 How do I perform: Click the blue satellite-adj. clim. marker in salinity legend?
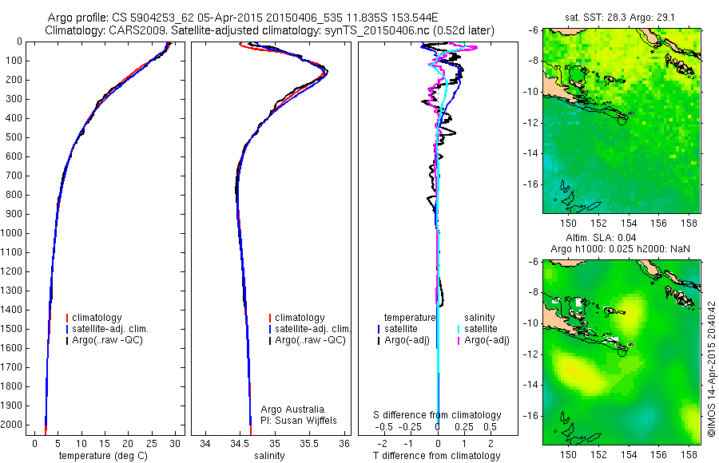270,329
